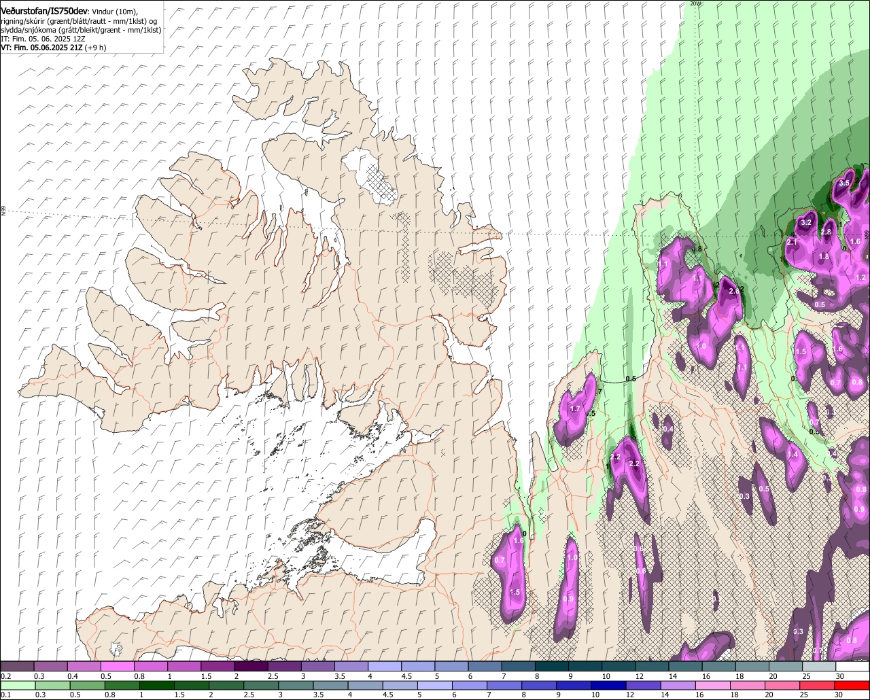Click the 1.7 precipitation value on the map
Screen dimensions: 870x700
coord(575,409)
